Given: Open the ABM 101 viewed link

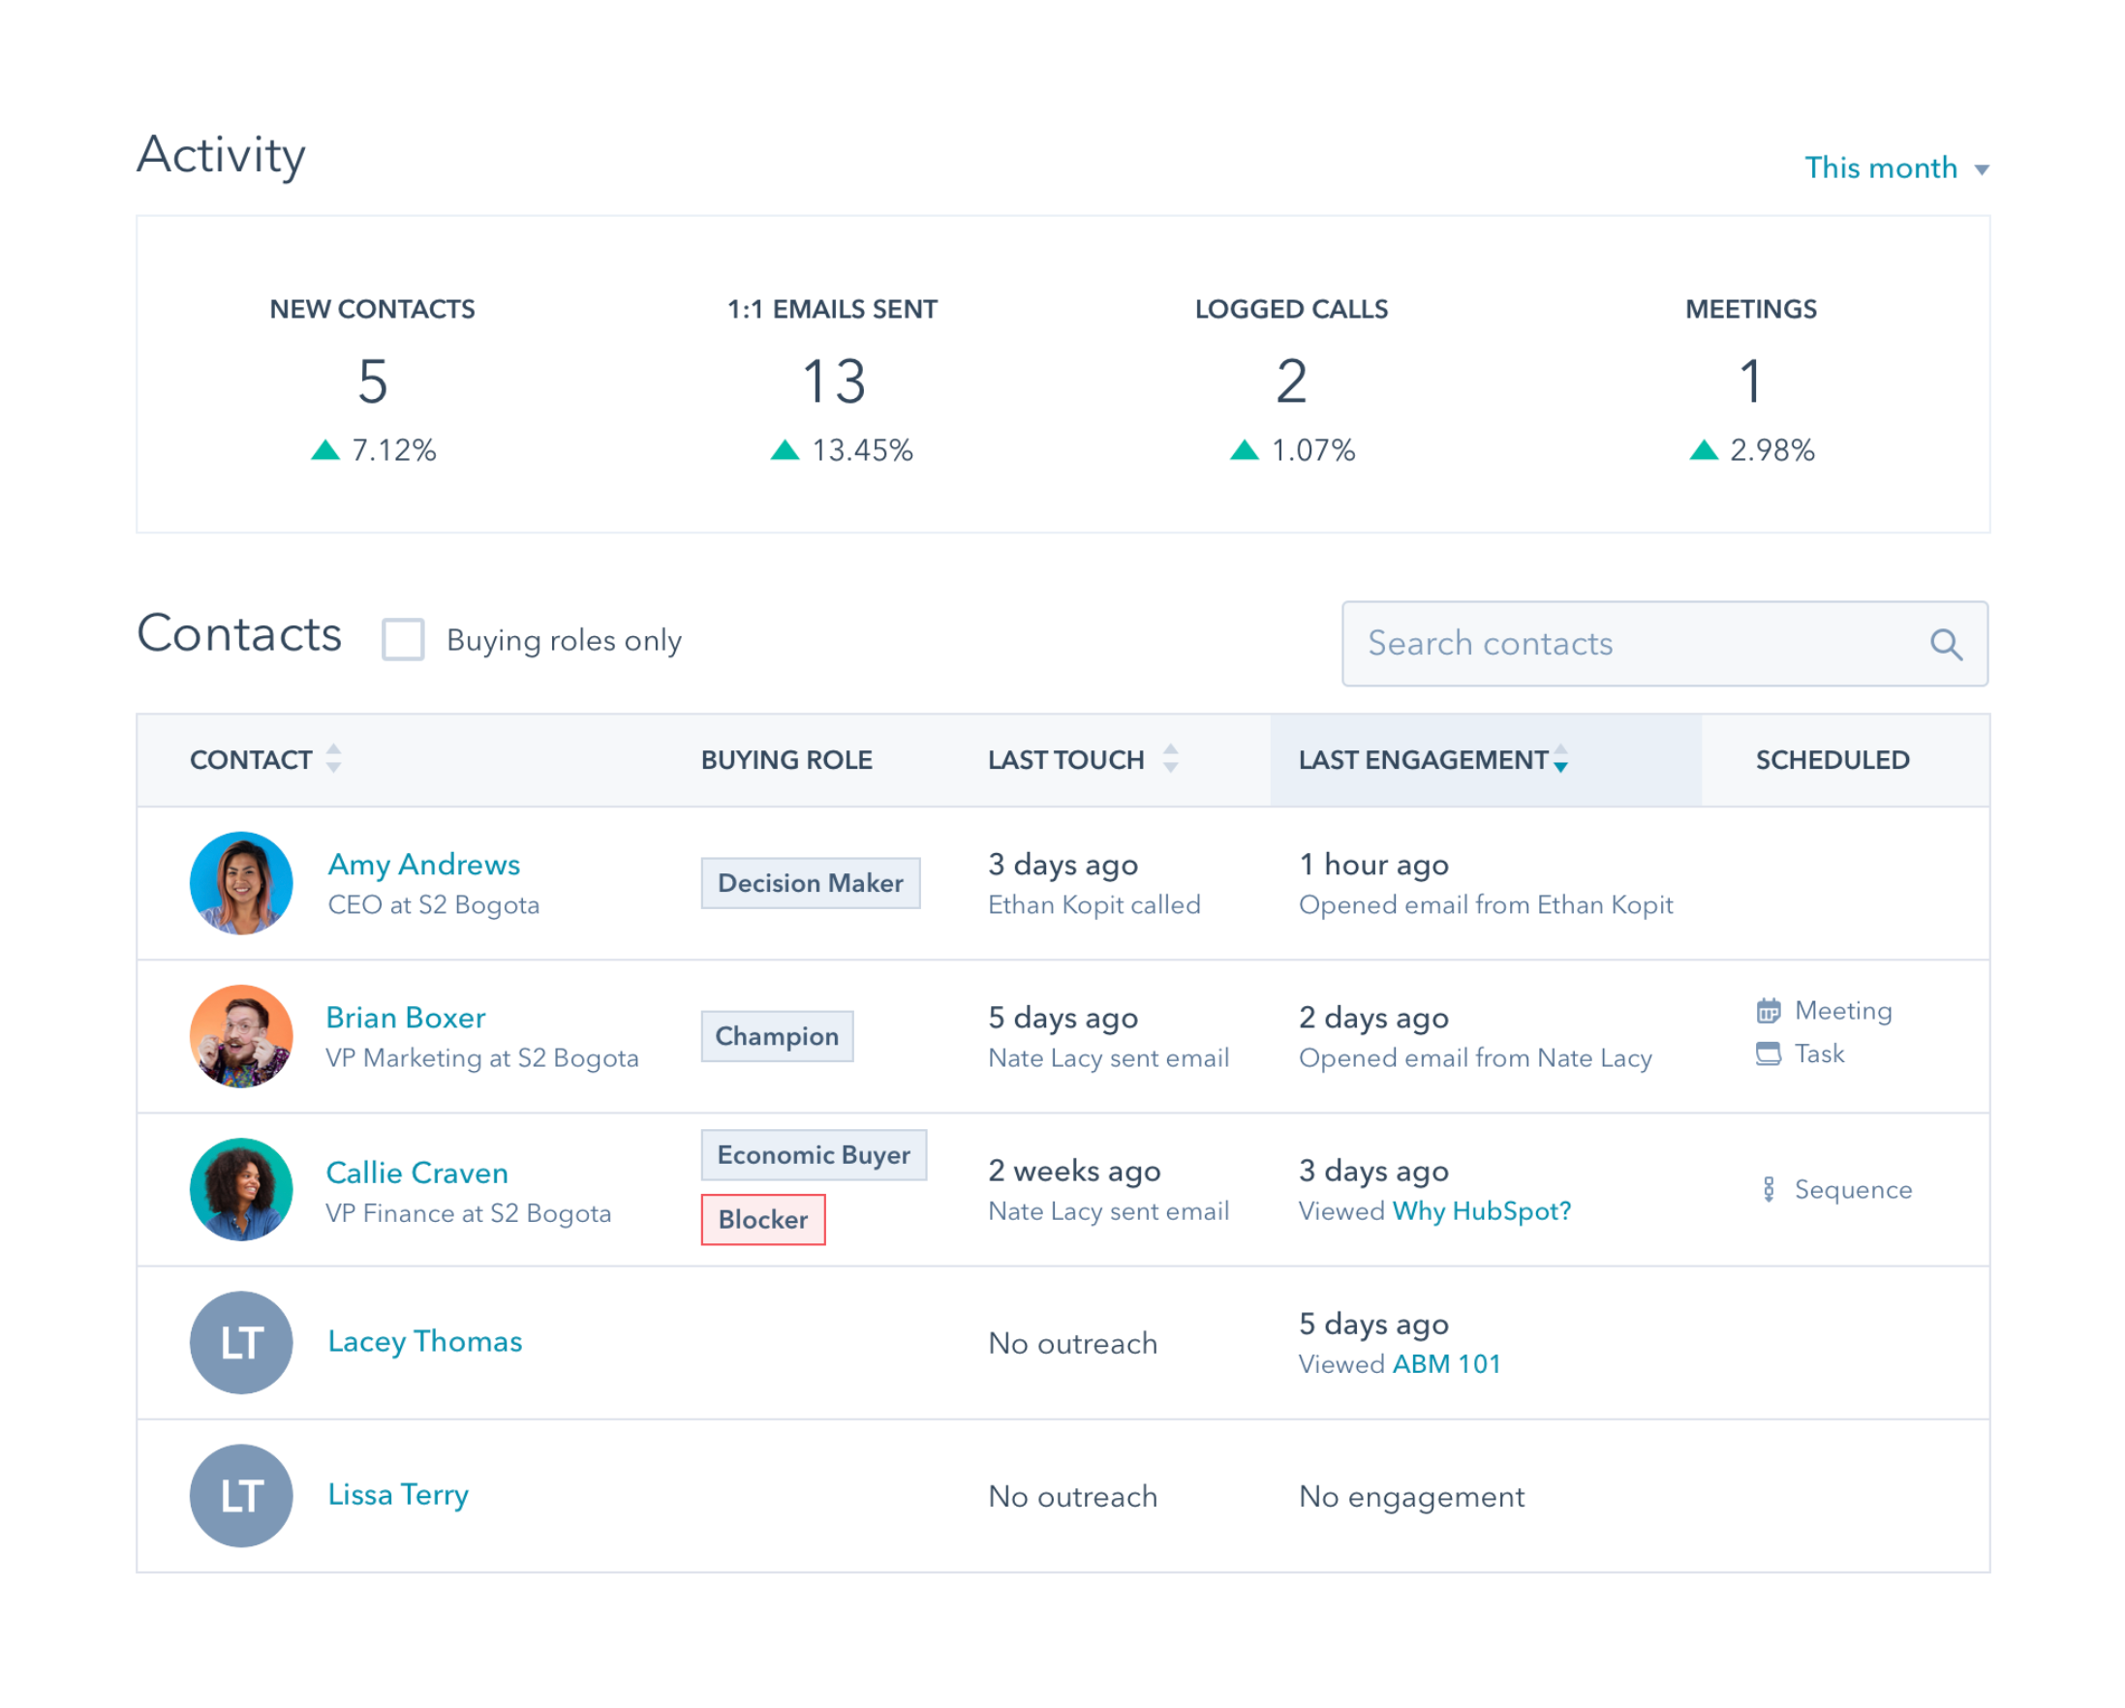Looking at the screenshot, I should click(1446, 1363).
